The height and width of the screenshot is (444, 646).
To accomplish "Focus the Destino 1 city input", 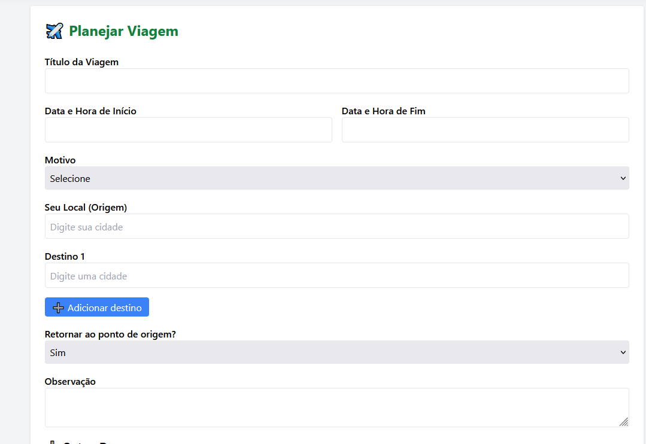I will pyautogui.click(x=336, y=276).
